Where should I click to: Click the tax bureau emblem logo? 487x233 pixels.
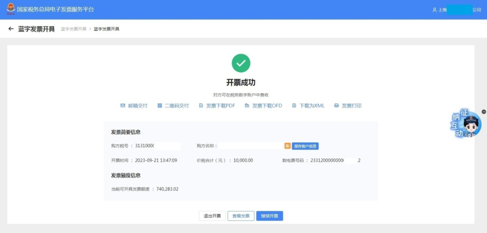(10, 9)
